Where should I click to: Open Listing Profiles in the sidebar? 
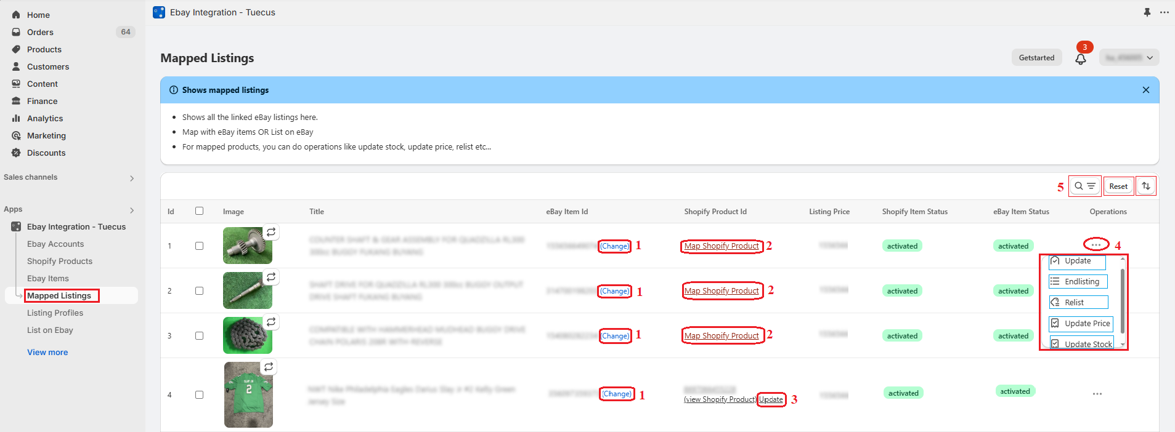(55, 313)
